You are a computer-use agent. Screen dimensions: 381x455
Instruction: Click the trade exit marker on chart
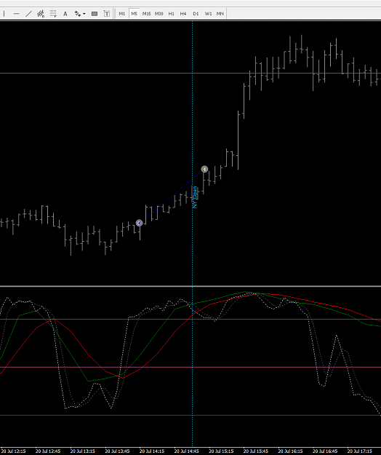coord(204,169)
